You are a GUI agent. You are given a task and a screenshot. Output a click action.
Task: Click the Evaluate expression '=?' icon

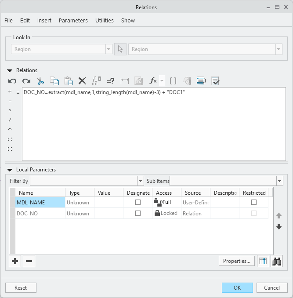(x=111, y=81)
